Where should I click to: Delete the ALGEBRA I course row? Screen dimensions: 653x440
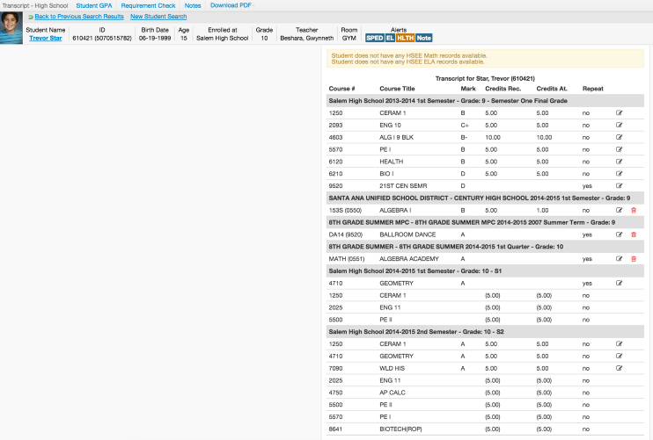tap(634, 210)
